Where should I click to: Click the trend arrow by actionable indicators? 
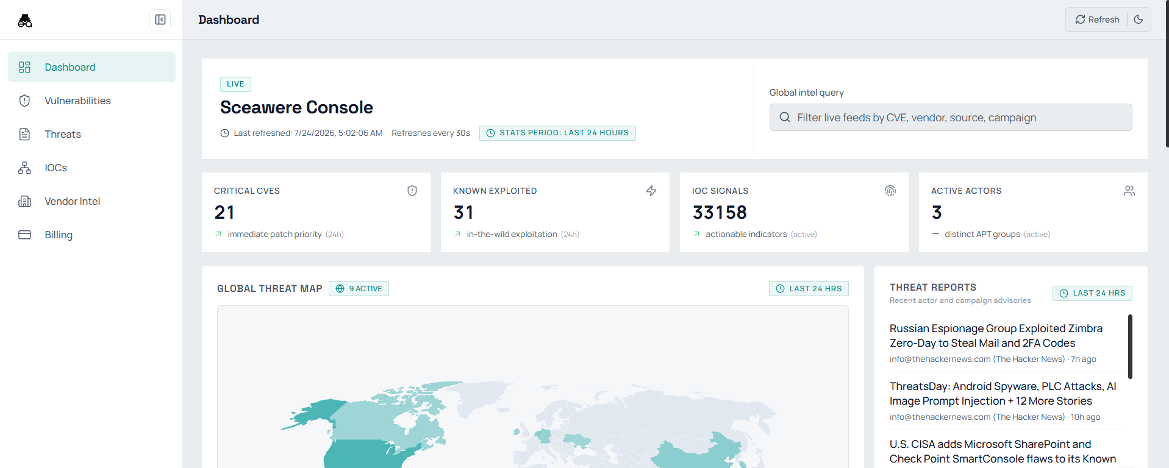(x=696, y=234)
